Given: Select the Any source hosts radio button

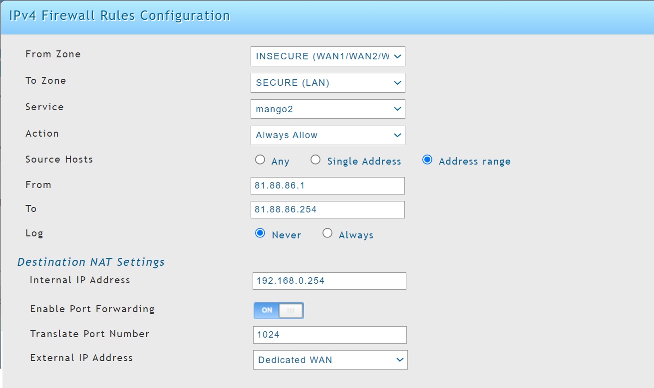Looking at the screenshot, I should pos(260,160).
